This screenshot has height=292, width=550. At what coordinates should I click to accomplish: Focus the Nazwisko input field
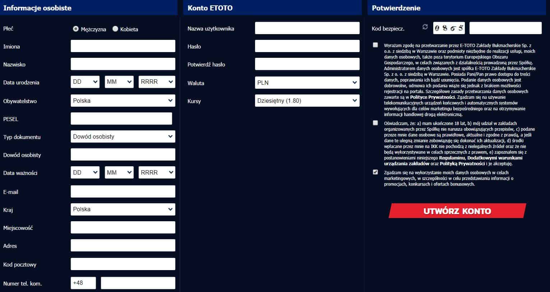[x=123, y=64]
